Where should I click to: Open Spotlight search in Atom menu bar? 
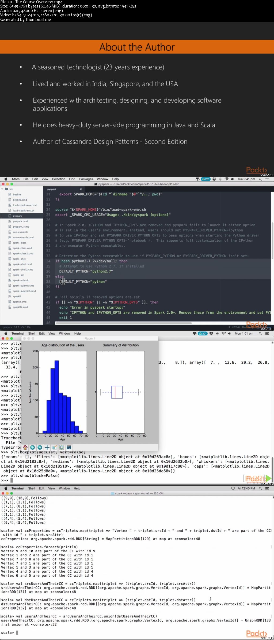pos(260,179)
